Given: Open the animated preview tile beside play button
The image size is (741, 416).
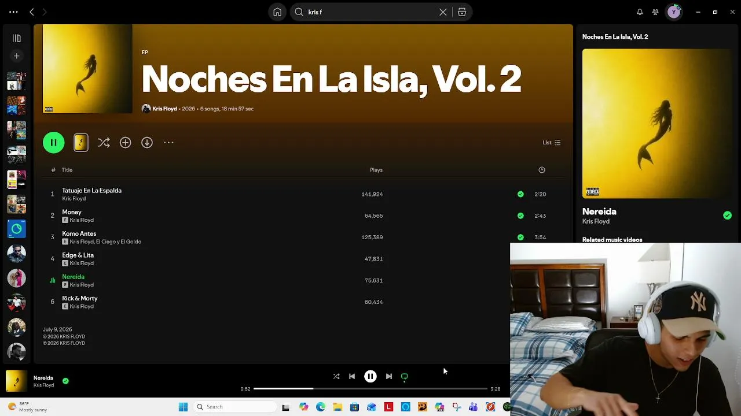Looking at the screenshot, I should pyautogui.click(x=81, y=143).
